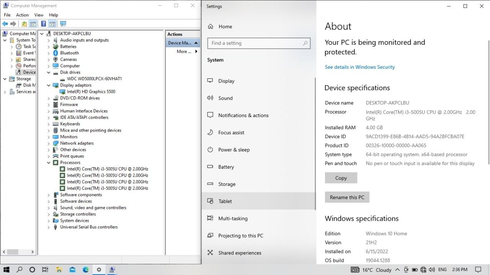The image size is (490, 275).
Task: Click the Intel(R) HD Graphics 5500 adapter icon
Action: click(62, 92)
